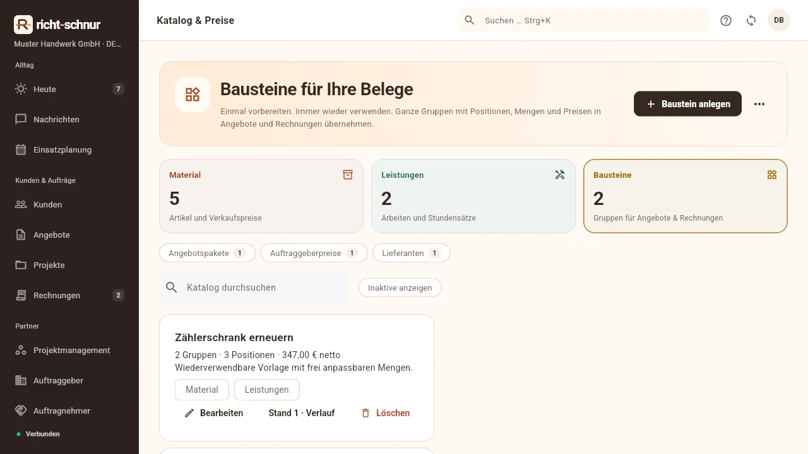
Task: Go to Nachrichten in the sidebar
Action: point(69,119)
